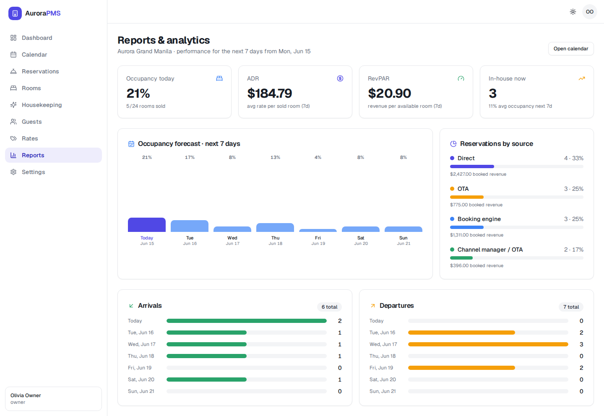The image size is (604, 416).
Task: Click the trending arrow icon on In-house card
Action: coord(582,78)
